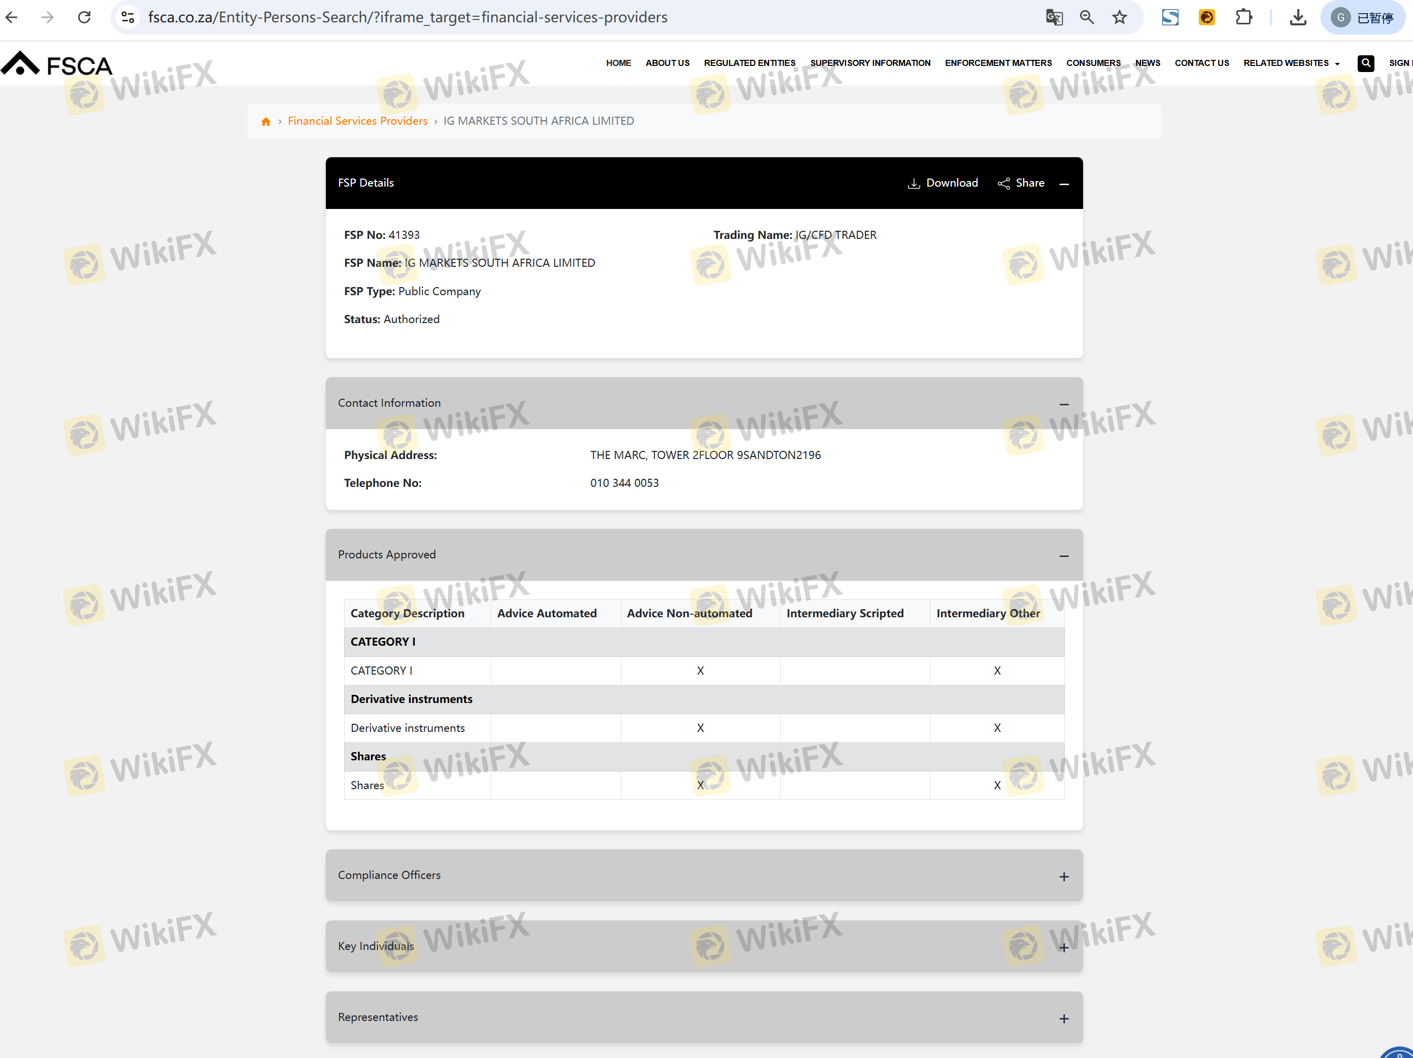Open the Financial Services Providers breadcrumb link
The height and width of the screenshot is (1058, 1413).
coord(357,121)
